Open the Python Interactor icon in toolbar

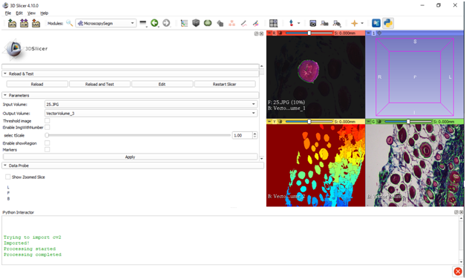point(388,23)
